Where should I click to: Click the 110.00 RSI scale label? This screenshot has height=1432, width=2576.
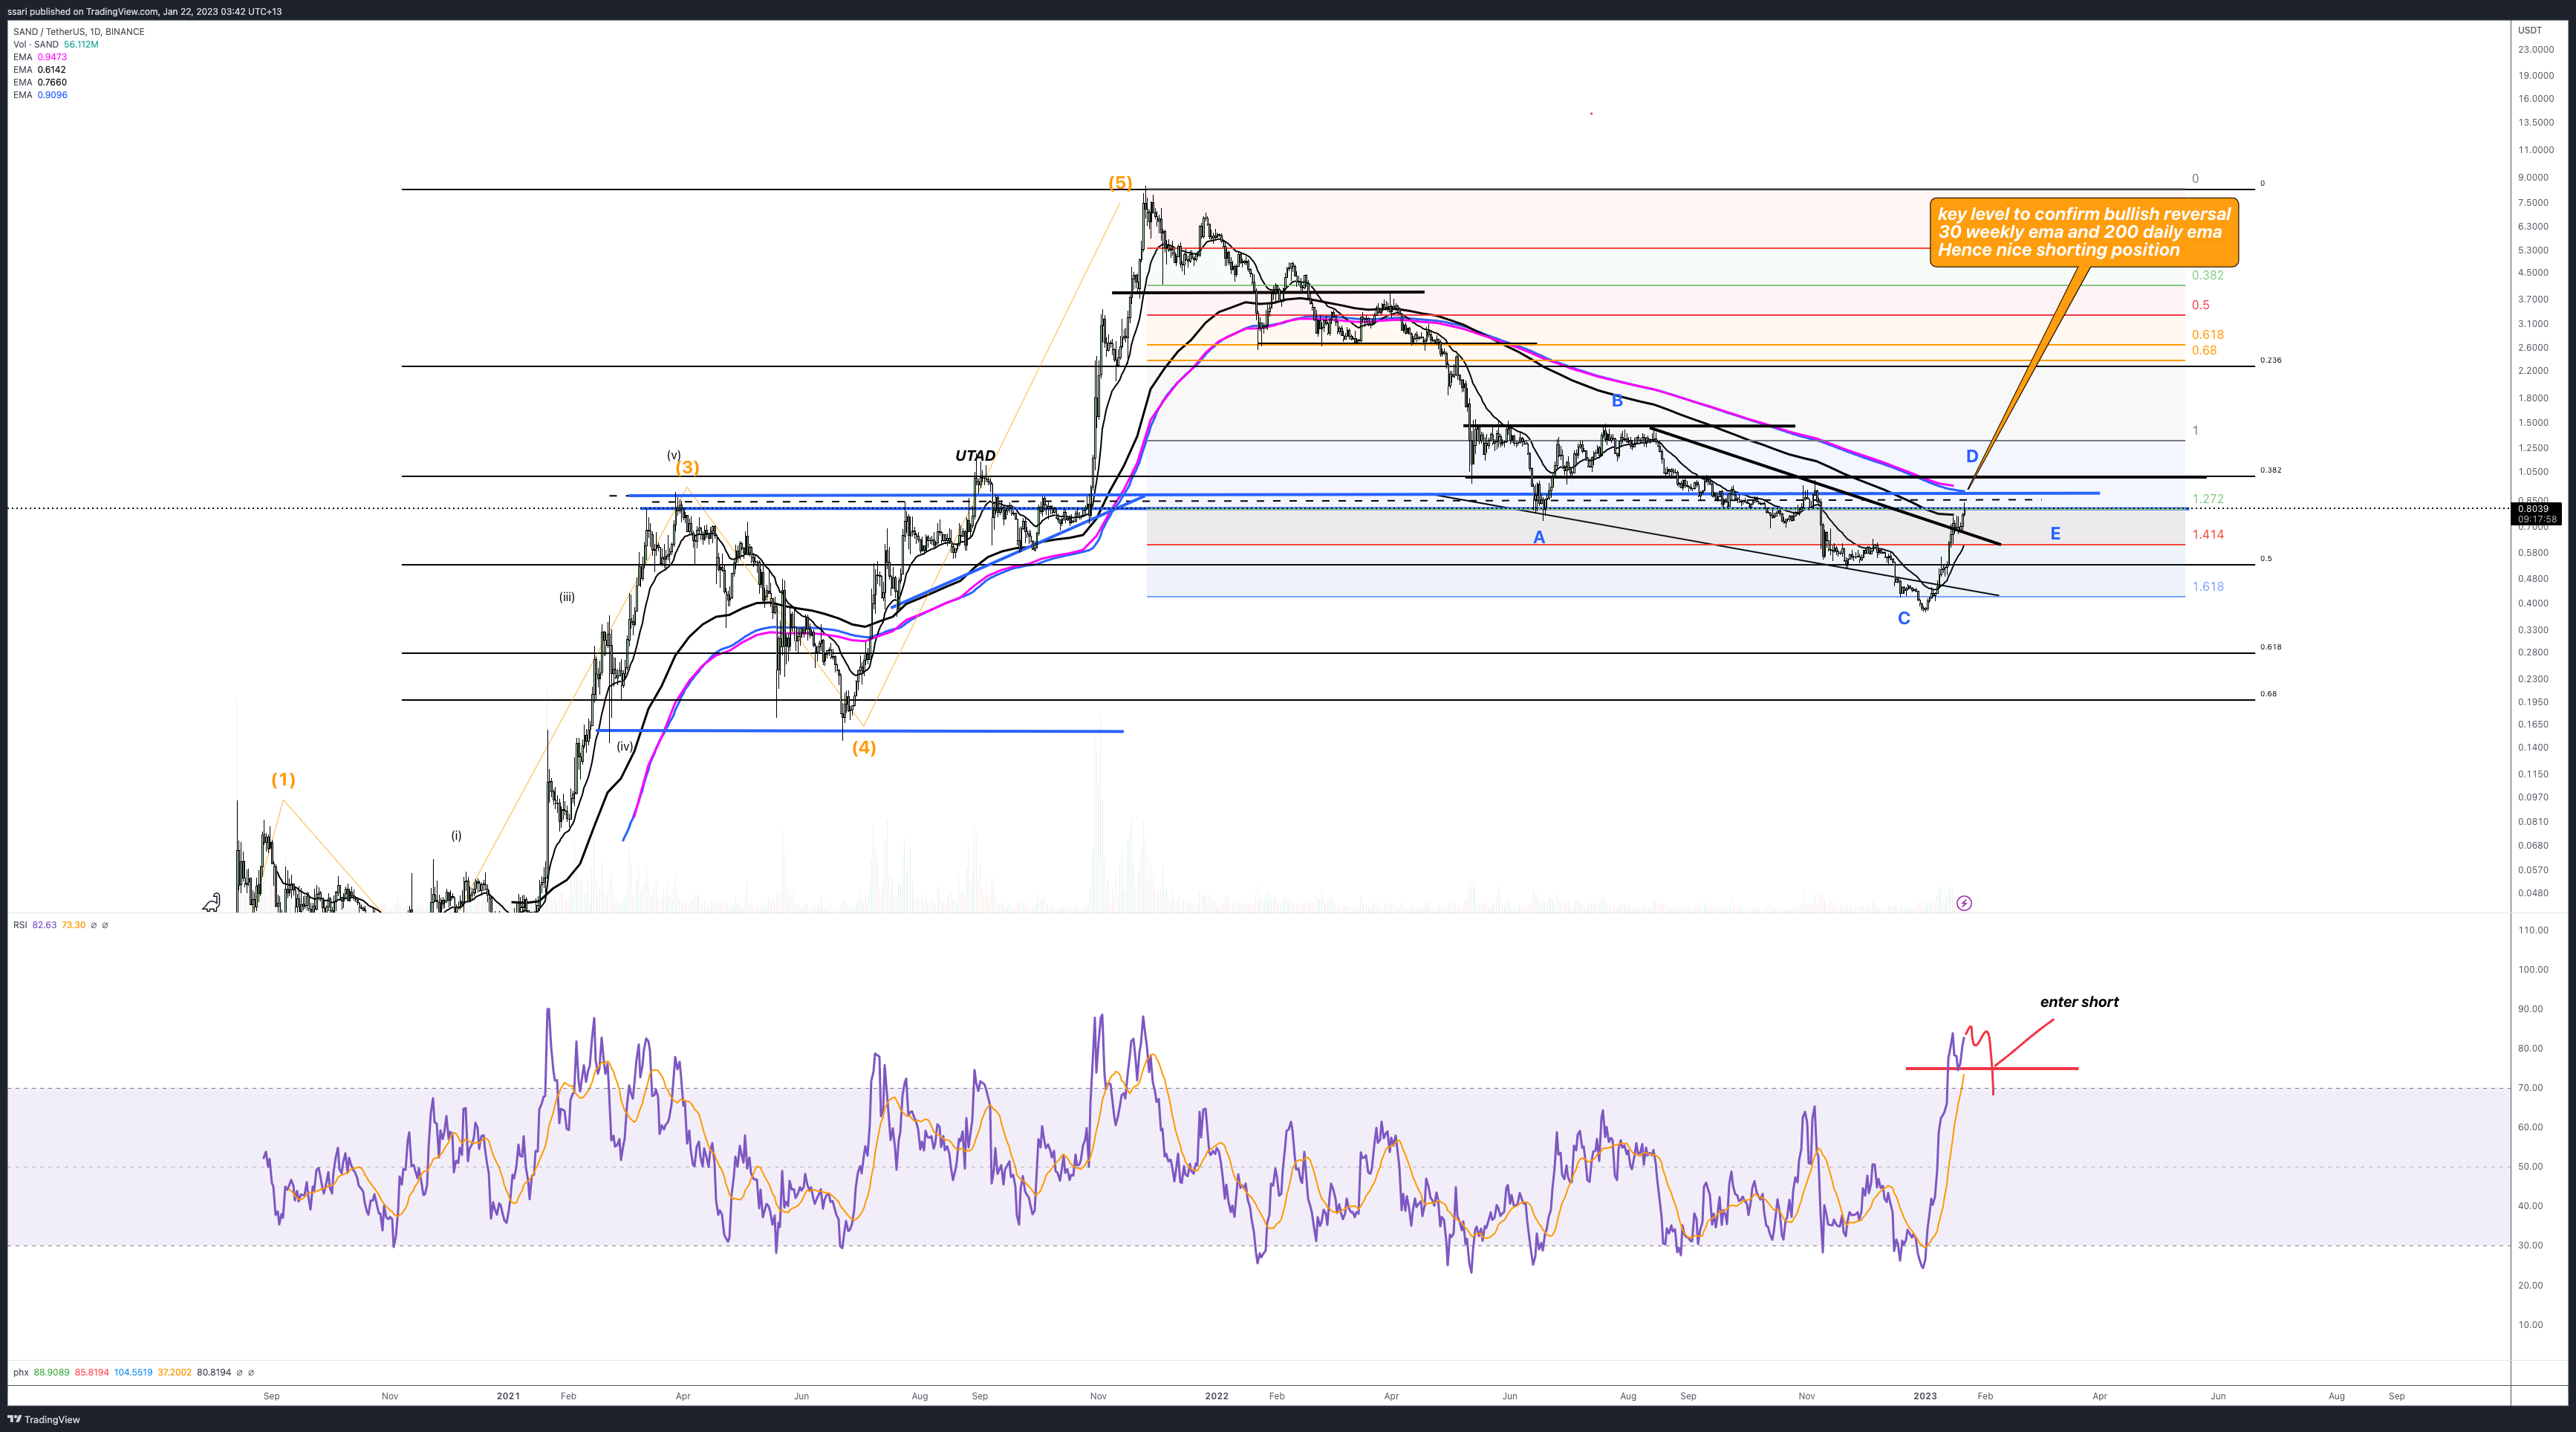(x=2533, y=930)
